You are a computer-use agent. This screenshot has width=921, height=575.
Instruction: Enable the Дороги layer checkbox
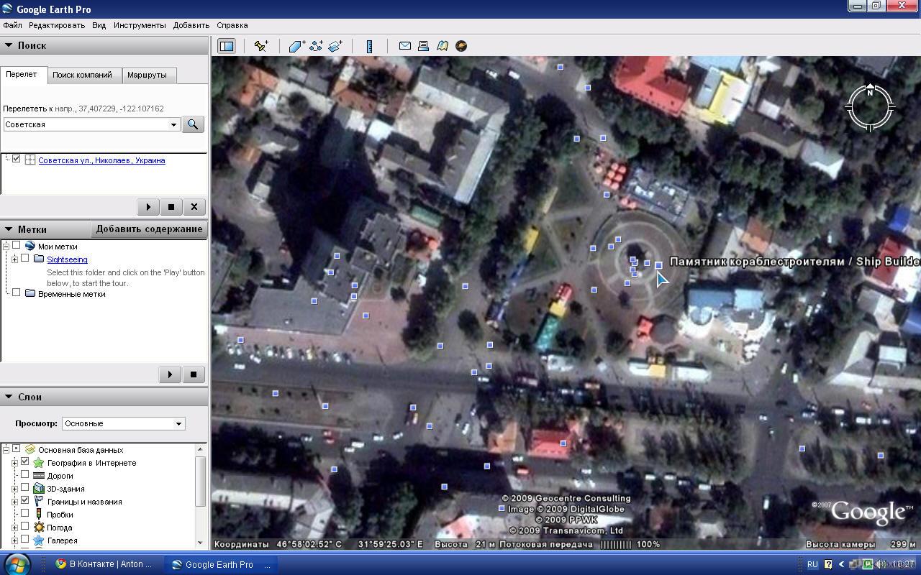click(x=25, y=475)
